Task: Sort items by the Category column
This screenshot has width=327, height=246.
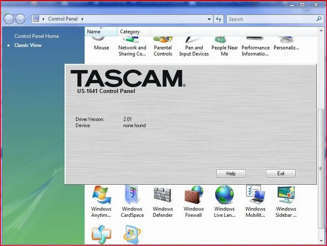Action: tap(134, 32)
